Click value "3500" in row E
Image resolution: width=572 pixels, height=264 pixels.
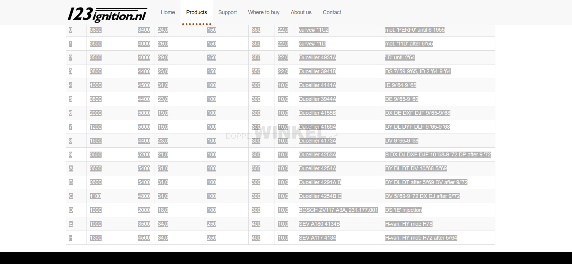click(x=144, y=224)
